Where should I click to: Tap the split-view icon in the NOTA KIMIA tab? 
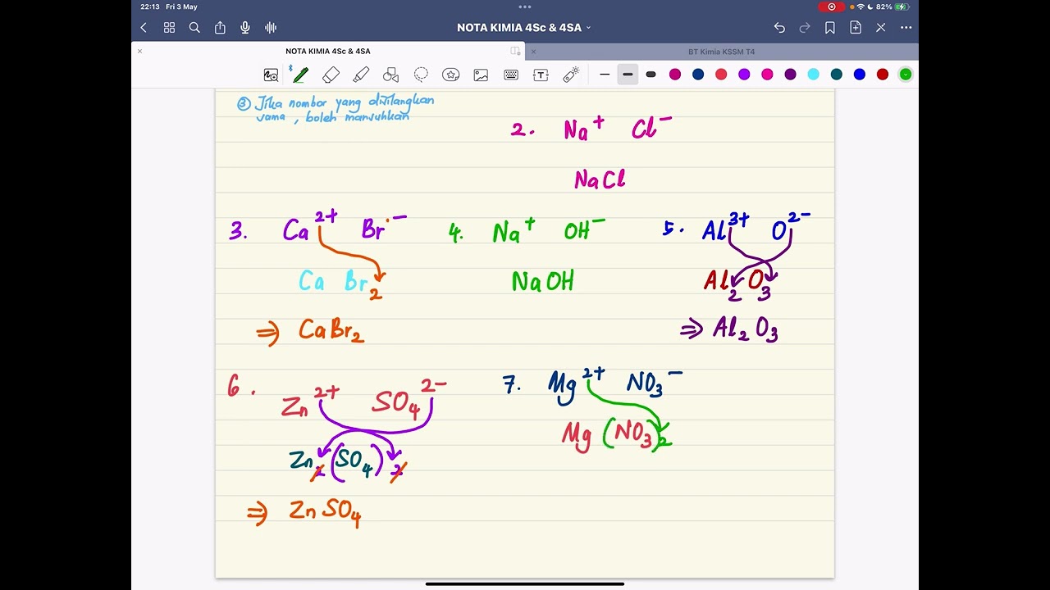515,52
